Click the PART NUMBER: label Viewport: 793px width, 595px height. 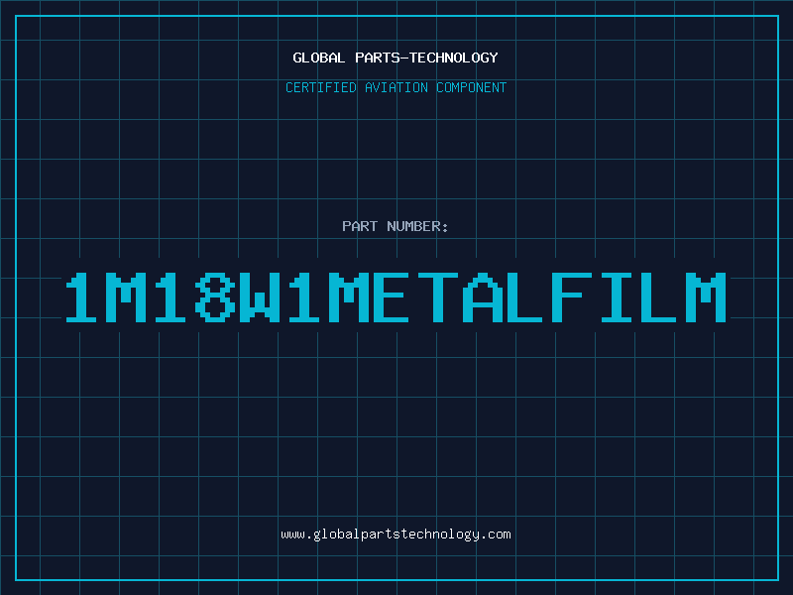(396, 226)
